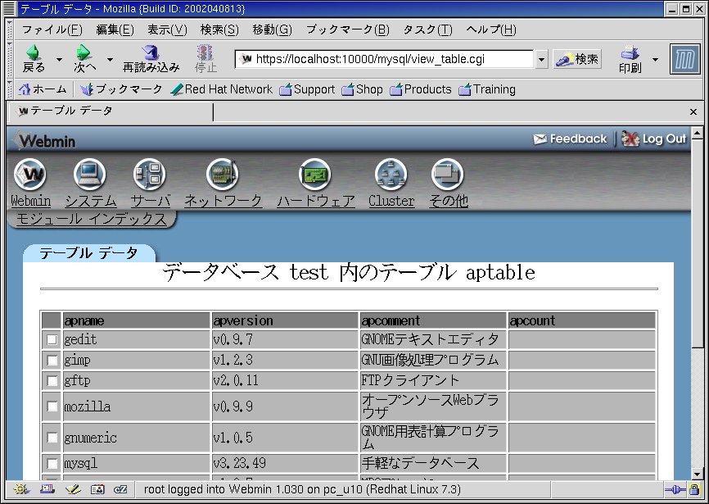Check the gedit row checkbox
The width and height of the screenshot is (709, 504).
pyautogui.click(x=52, y=339)
